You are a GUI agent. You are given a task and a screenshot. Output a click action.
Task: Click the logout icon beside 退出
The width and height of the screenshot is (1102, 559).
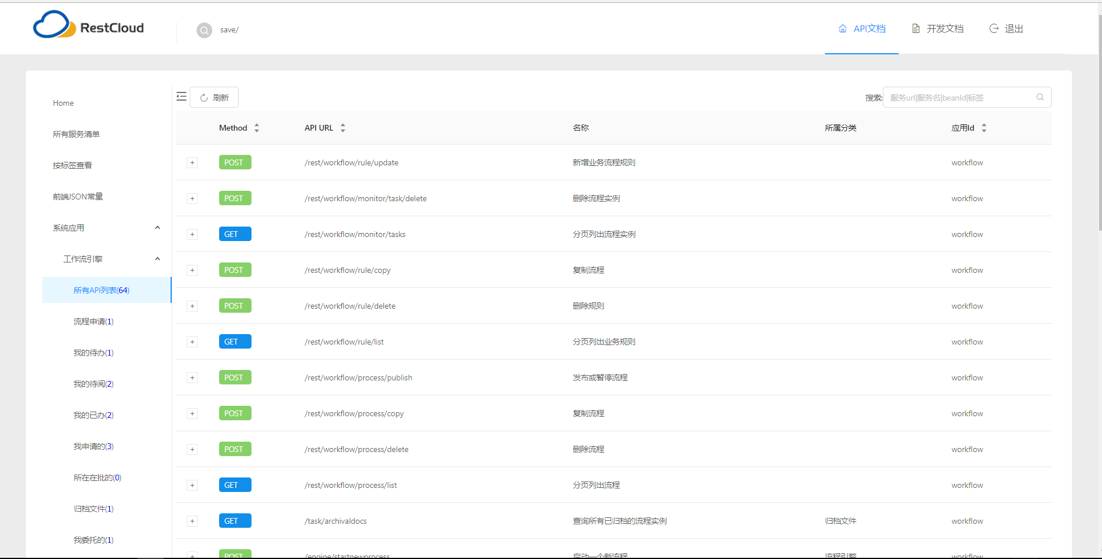point(994,28)
